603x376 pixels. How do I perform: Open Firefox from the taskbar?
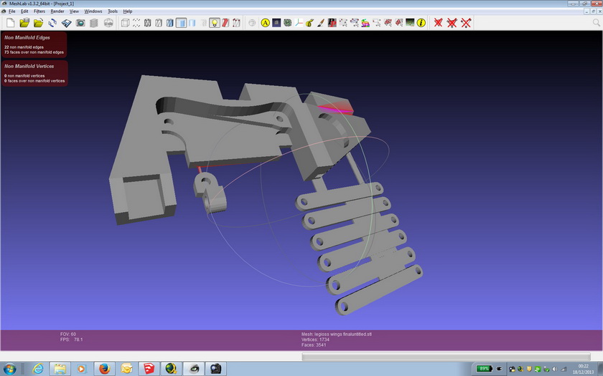[104, 369]
